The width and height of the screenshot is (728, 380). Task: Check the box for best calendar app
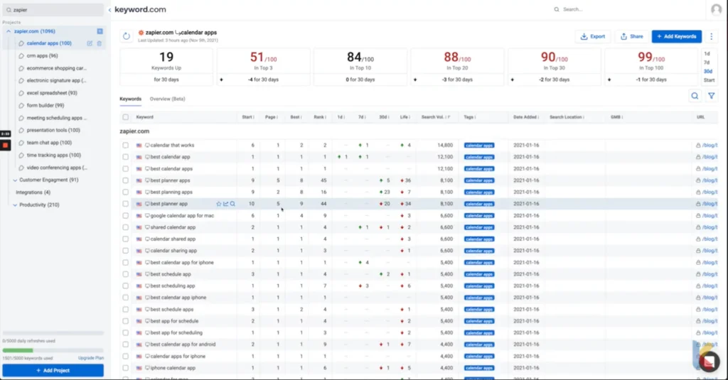(x=125, y=157)
